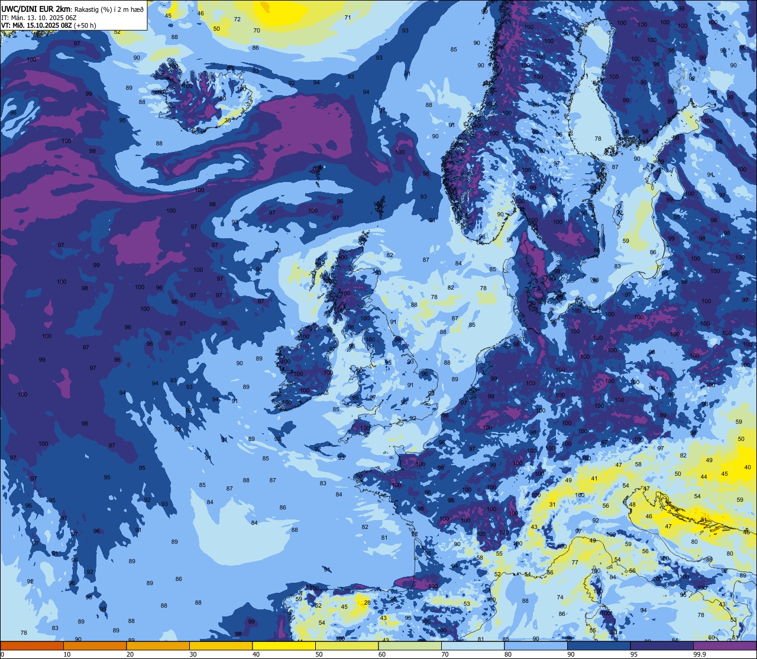Select the purple above-99.9 legend swatch
The image size is (757, 659).
(724, 645)
